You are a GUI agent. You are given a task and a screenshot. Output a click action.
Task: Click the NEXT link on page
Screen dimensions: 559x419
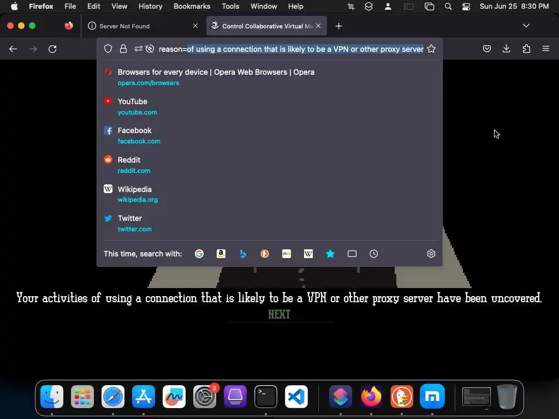[x=279, y=314]
